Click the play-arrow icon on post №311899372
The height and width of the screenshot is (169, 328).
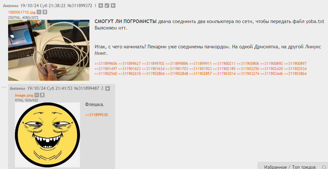click(113, 6)
